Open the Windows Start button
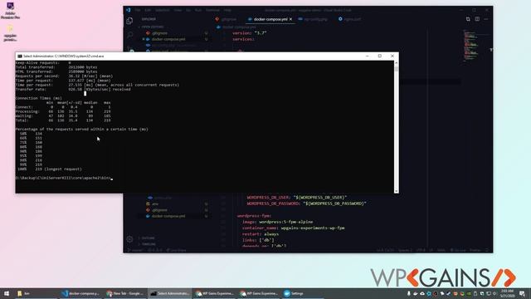 click(x=7, y=293)
